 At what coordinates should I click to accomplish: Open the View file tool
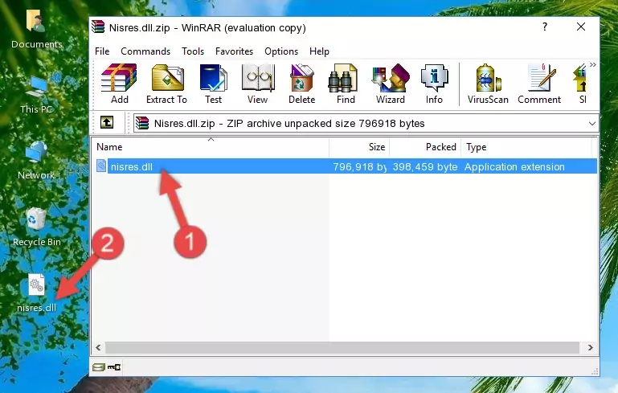[258, 84]
